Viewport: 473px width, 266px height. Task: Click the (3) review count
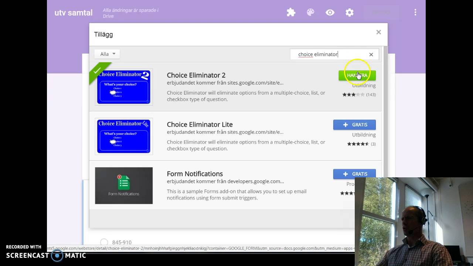[x=373, y=144]
